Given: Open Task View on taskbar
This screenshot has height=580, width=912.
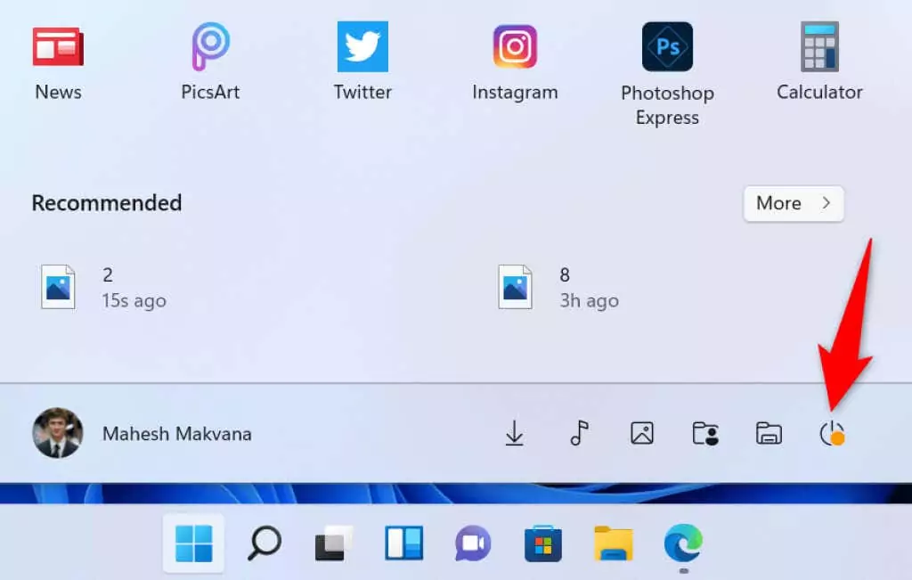Looking at the screenshot, I should tap(334, 543).
